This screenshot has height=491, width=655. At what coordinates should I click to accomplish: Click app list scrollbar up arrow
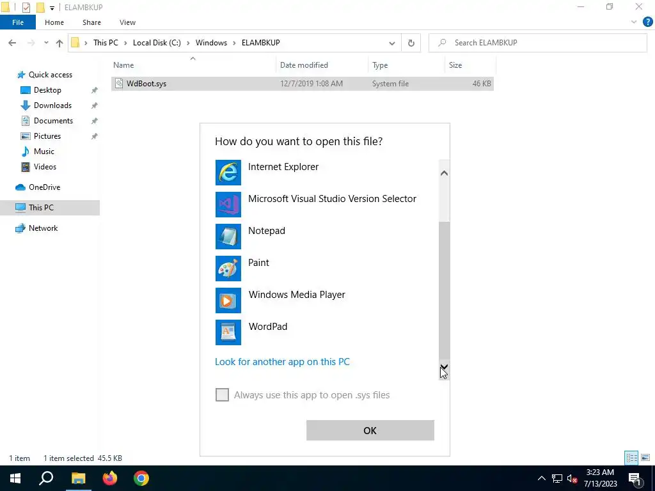pyautogui.click(x=445, y=173)
